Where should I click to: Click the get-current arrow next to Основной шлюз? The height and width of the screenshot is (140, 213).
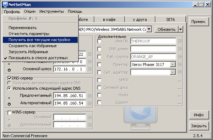pyautogui.click(x=90, y=69)
